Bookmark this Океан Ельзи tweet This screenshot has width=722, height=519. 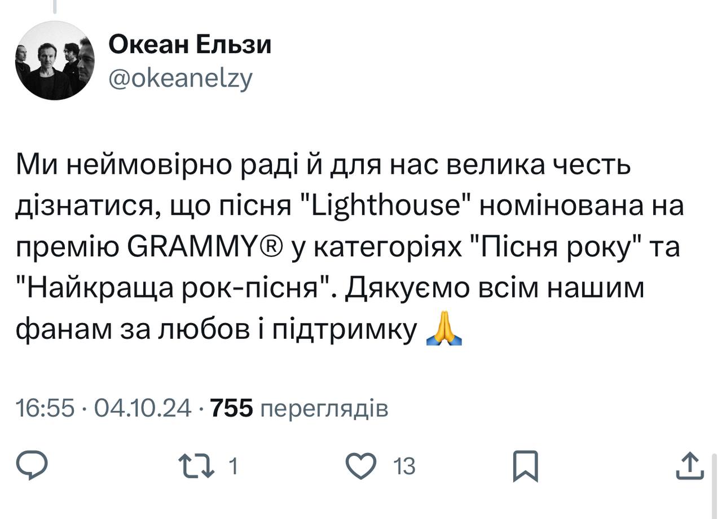tap(525, 466)
